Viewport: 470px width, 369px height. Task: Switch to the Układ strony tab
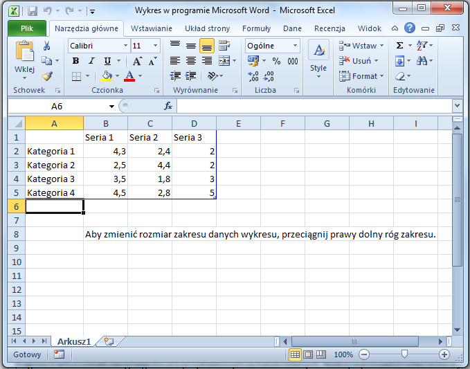coord(207,28)
